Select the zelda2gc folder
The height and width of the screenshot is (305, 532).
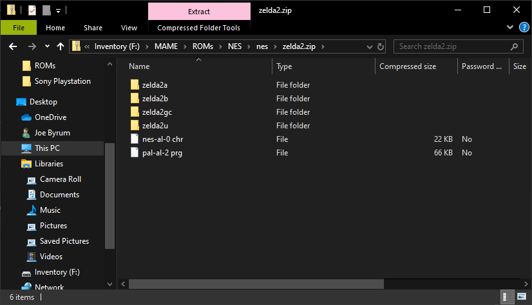tap(157, 112)
